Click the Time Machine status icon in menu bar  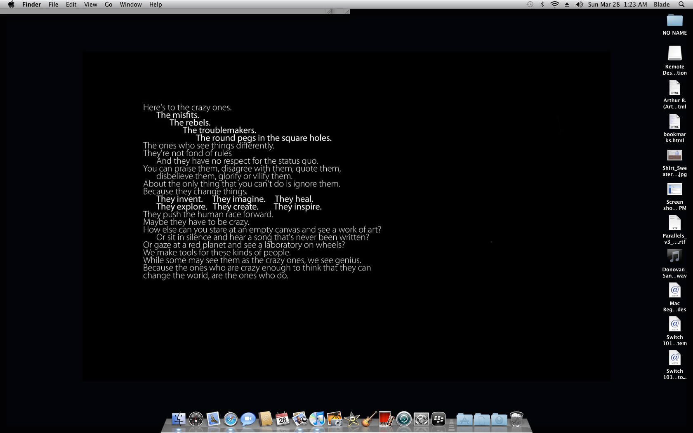point(530,5)
